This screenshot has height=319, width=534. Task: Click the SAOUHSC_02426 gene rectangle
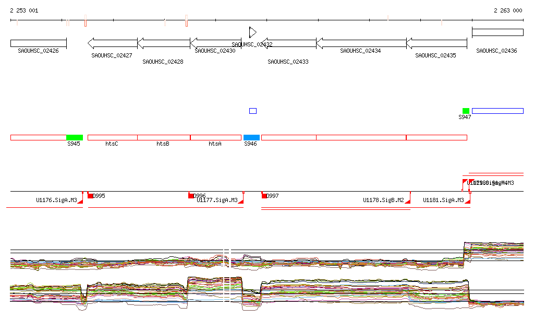pyautogui.click(x=38, y=43)
